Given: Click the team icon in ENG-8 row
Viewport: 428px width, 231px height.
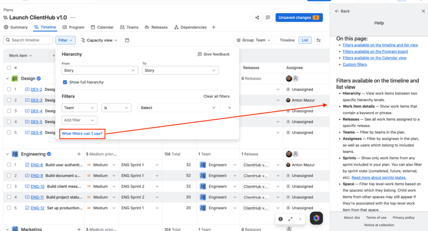Looking at the screenshot, I should click(x=203, y=165).
